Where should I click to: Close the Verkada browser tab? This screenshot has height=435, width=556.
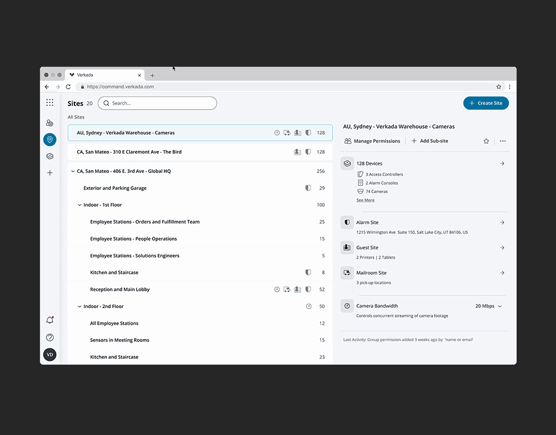click(139, 75)
